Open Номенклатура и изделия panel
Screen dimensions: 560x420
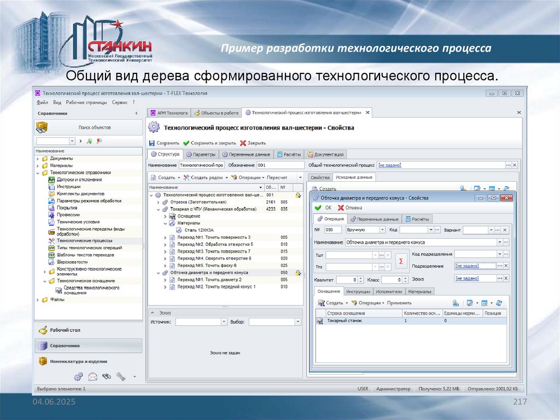(x=89, y=361)
